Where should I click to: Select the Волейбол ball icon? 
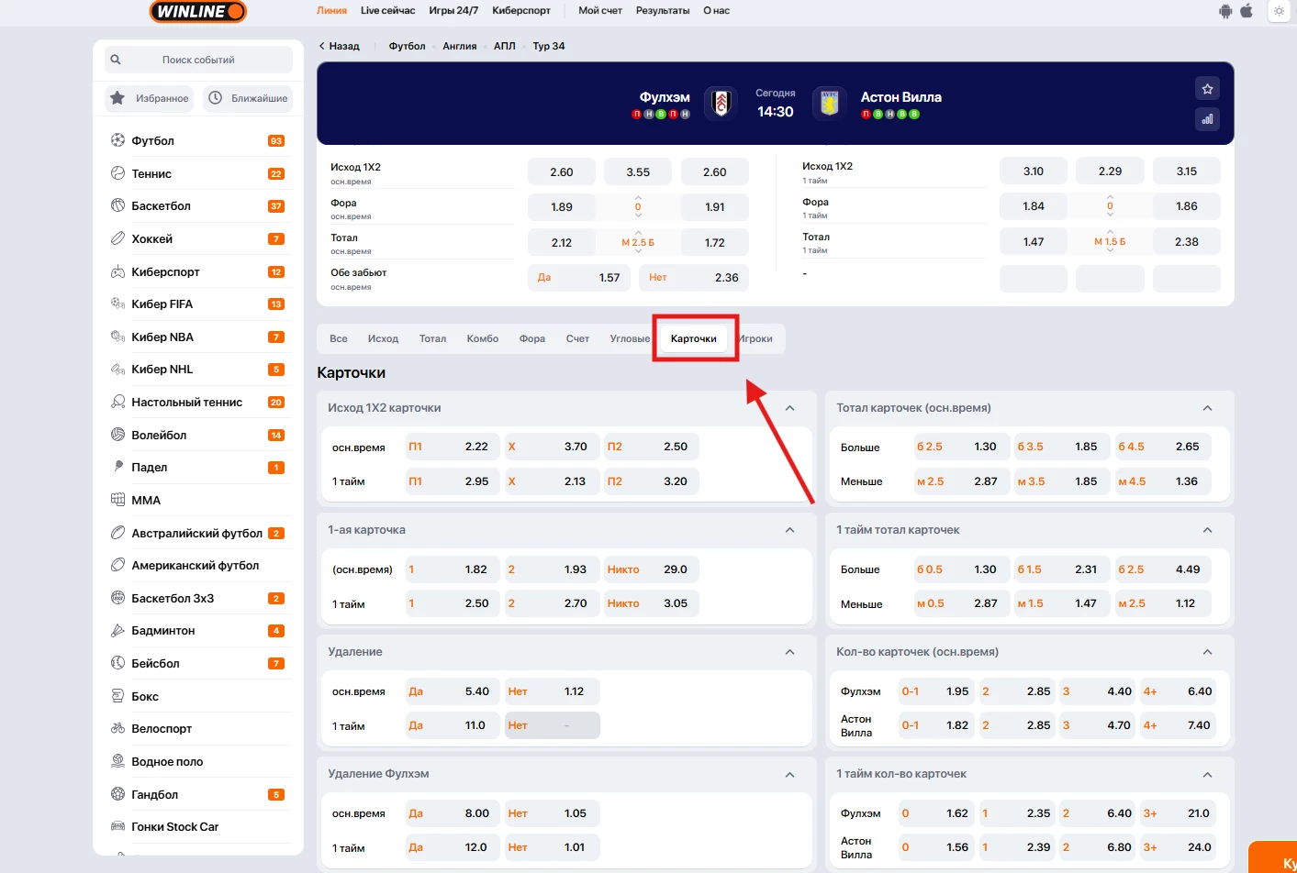click(117, 435)
